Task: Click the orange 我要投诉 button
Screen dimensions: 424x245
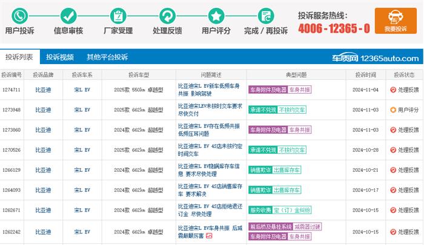Action: (x=396, y=21)
